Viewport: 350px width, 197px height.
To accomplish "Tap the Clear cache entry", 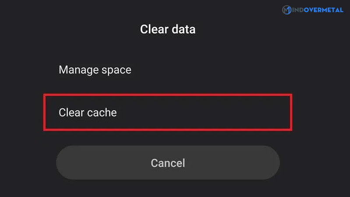I will pyautogui.click(x=168, y=113).
